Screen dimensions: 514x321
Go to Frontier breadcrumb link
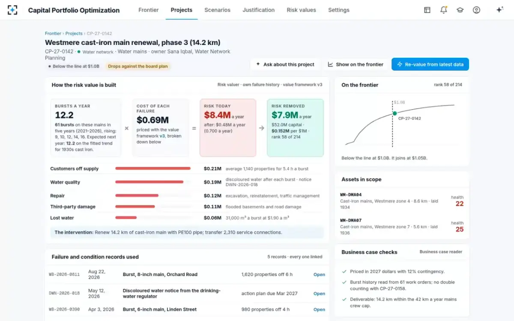[53, 33]
